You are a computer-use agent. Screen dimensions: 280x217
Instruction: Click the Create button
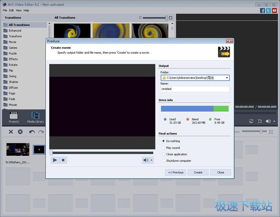(x=198, y=172)
